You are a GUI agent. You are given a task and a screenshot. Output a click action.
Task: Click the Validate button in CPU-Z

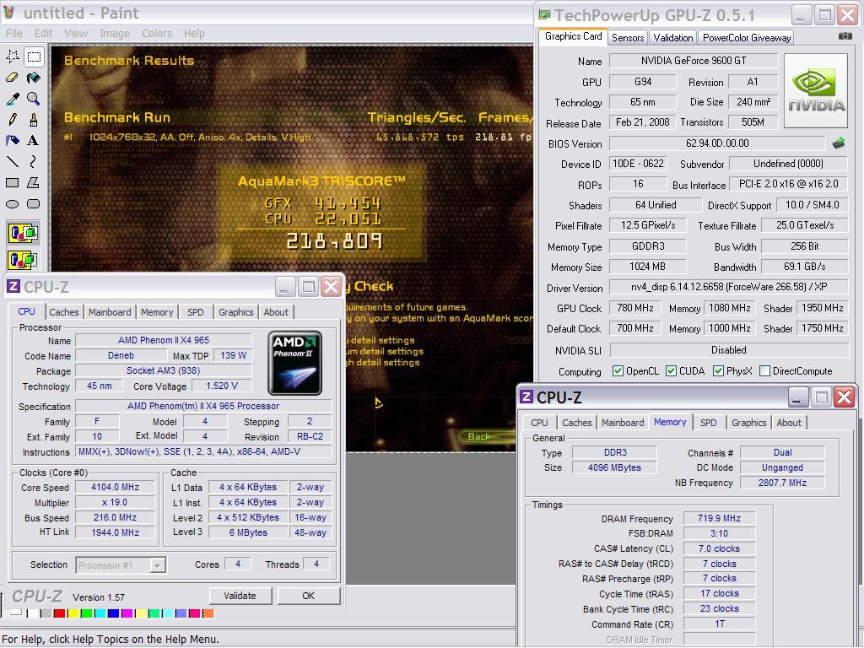240,596
